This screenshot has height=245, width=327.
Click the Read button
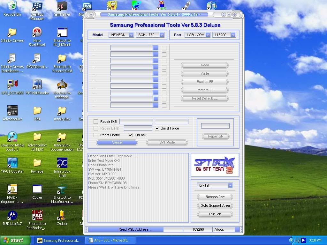tap(205, 65)
